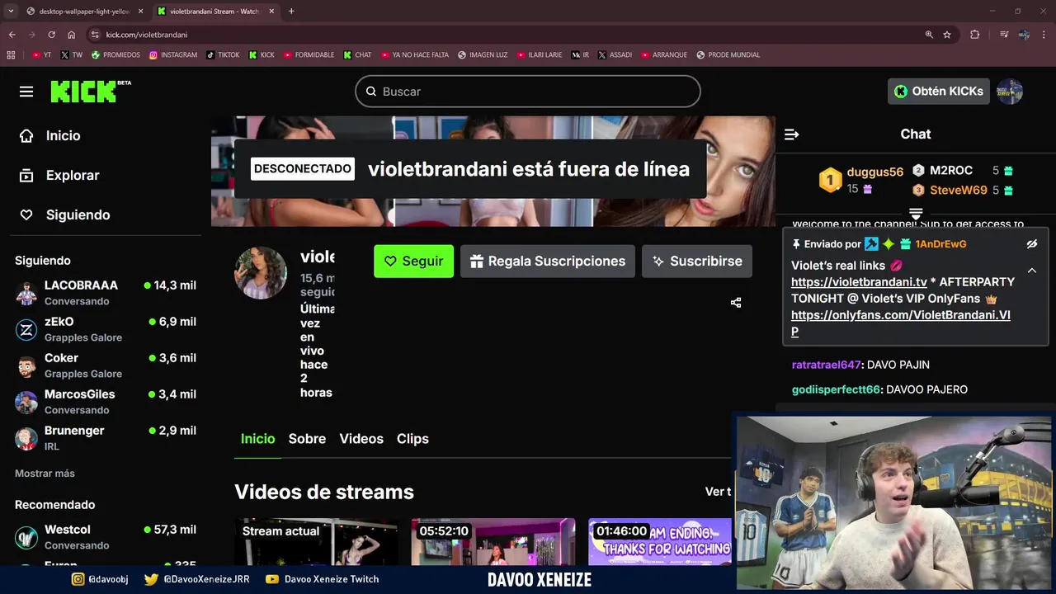Click the share channel icon
This screenshot has height=594, width=1056.
736,303
